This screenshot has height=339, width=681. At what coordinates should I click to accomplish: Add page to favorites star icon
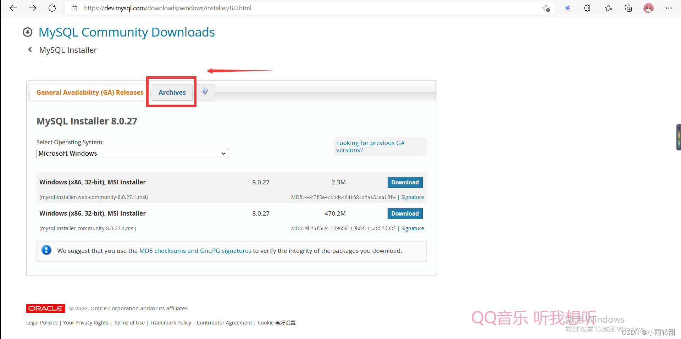click(x=546, y=8)
